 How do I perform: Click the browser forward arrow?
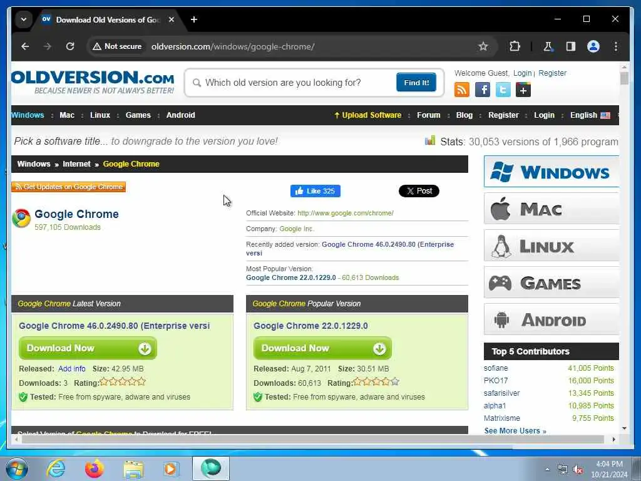pos(48,46)
